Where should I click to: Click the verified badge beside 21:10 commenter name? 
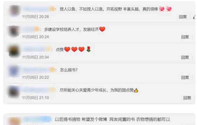[x=52, y=90]
